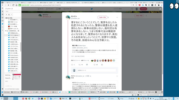The image size is (179, 100).
Task: Go back with the browser back arrow
Action: coord(3,5)
